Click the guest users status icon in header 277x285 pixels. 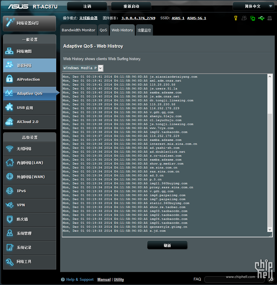tap(244, 18)
